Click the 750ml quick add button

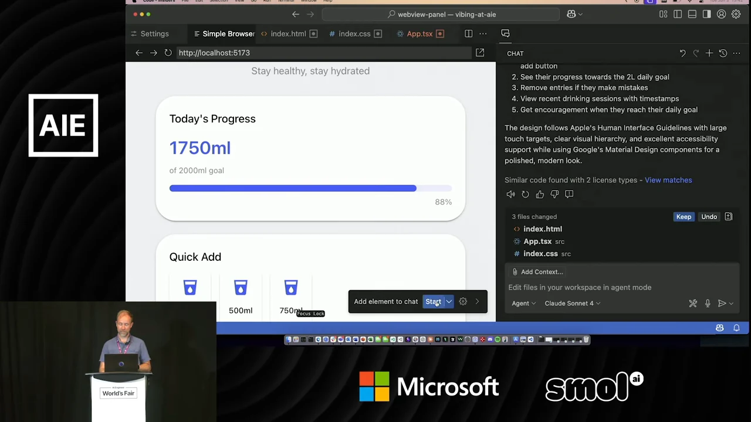291,297
